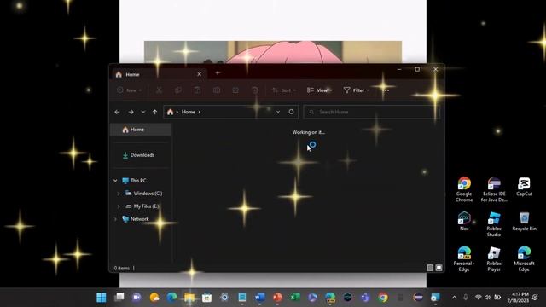Click the Share icon in toolbar
The height and width of the screenshot is (307, 546).
pyautogui.click(x=235, y=90)
